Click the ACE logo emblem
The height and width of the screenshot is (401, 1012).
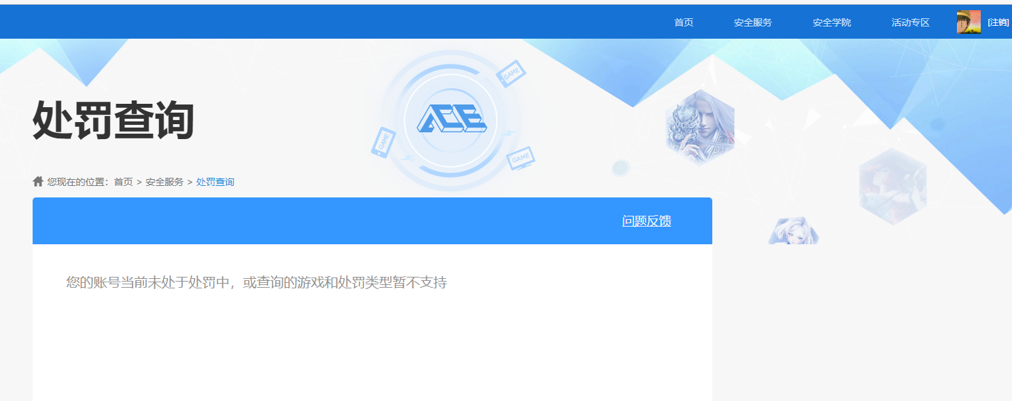tap(451, 120)
